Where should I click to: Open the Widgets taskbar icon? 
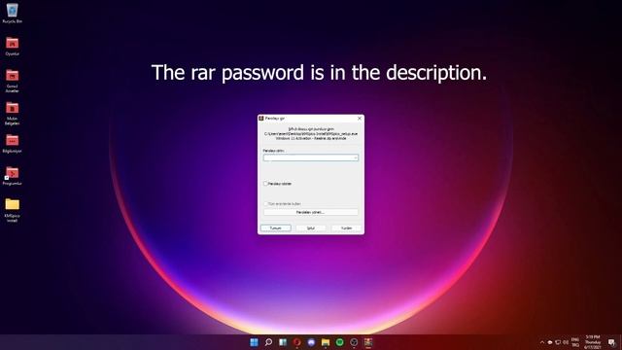pyautogui.click(x=283, y=342)
